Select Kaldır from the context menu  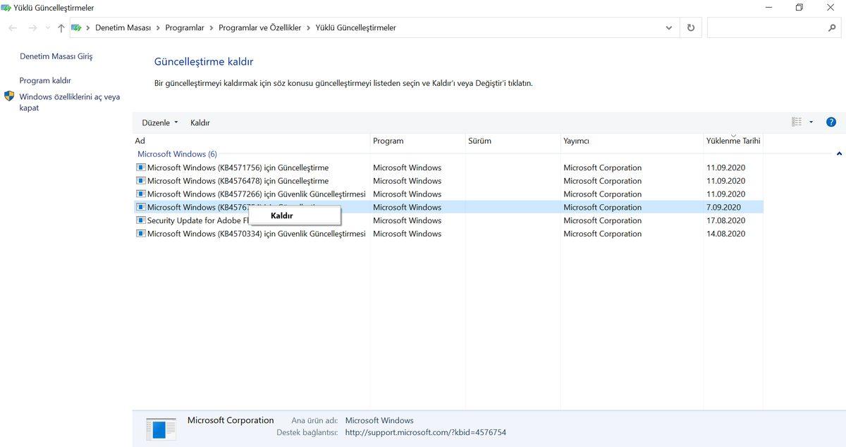283,215
